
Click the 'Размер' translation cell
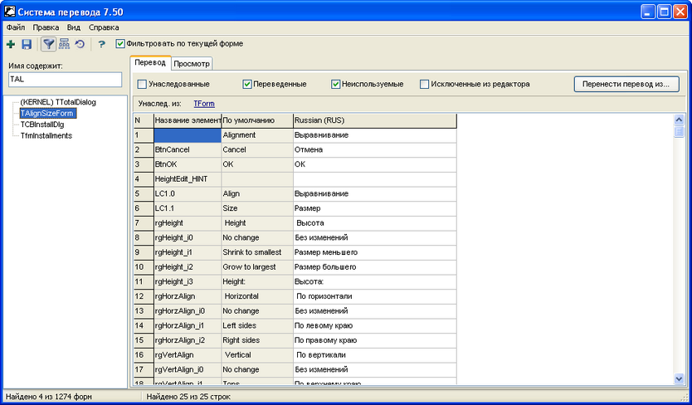pos(375,208)
